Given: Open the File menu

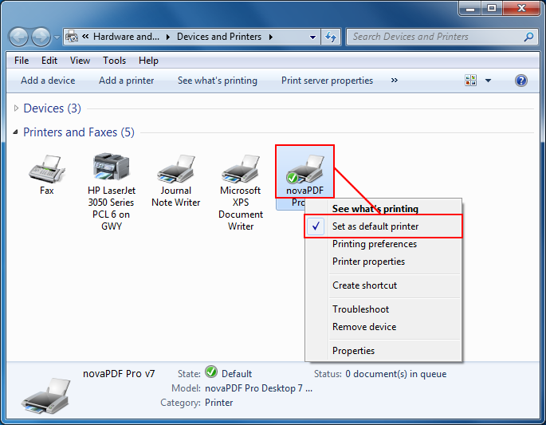Looking at the screenshot, I should click(22, 61).
